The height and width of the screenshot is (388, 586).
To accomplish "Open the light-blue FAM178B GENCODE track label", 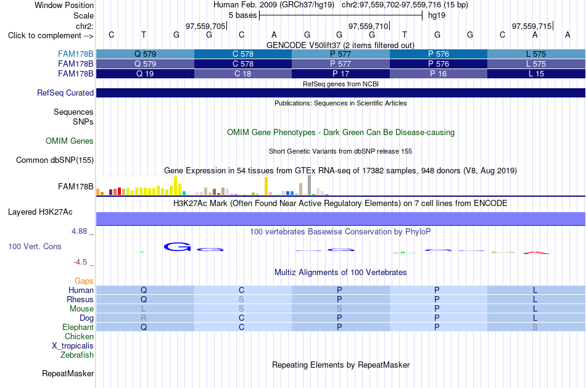I will [x=75, y=54].
